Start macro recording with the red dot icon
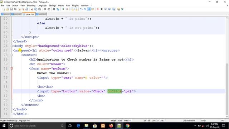Image resolution: width=229 pixels, height=129 pixels. point(98,9)
